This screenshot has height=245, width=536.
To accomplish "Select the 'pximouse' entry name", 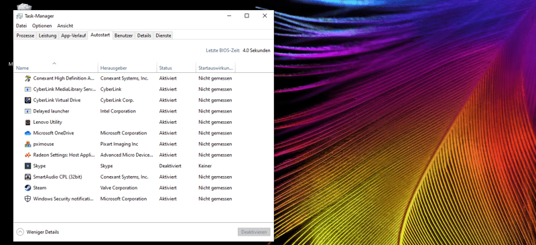I will (44, 144).
